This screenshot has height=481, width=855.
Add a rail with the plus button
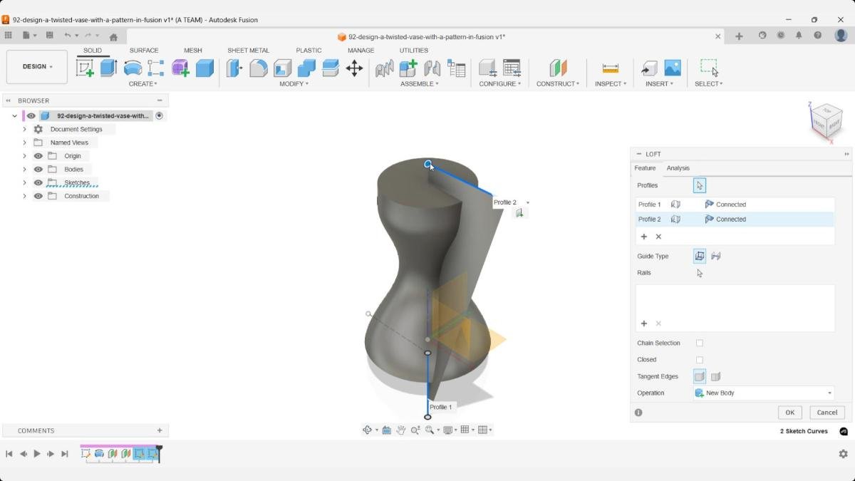(644, 324)
